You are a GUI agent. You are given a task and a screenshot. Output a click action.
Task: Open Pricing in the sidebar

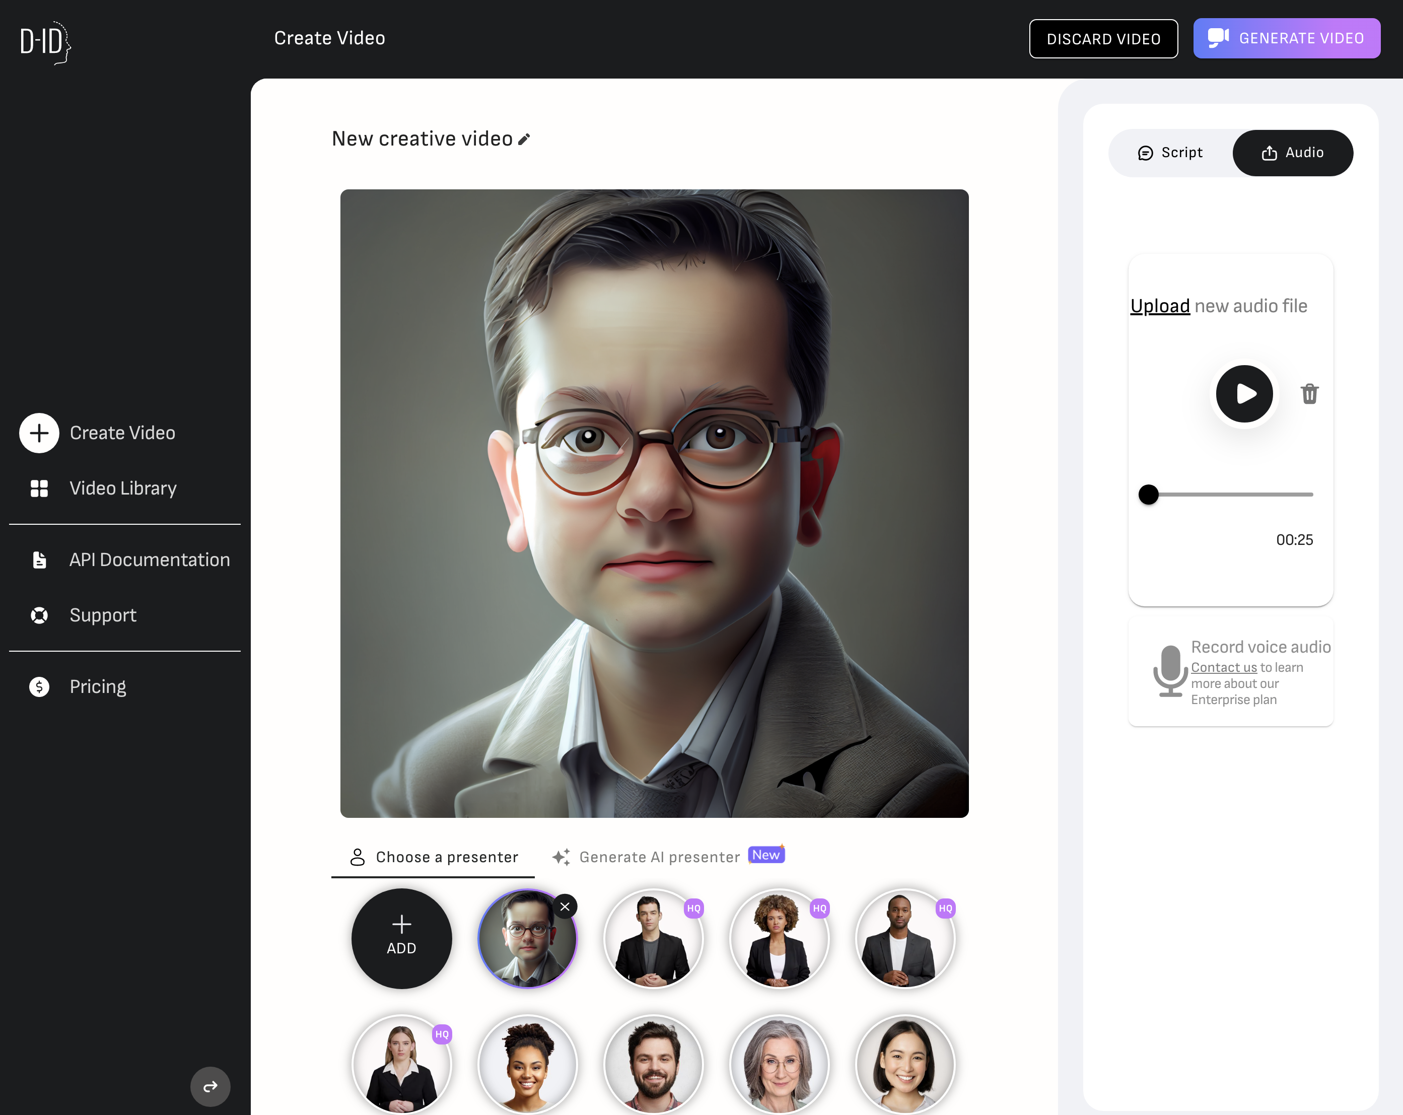(x=78, y=687)
